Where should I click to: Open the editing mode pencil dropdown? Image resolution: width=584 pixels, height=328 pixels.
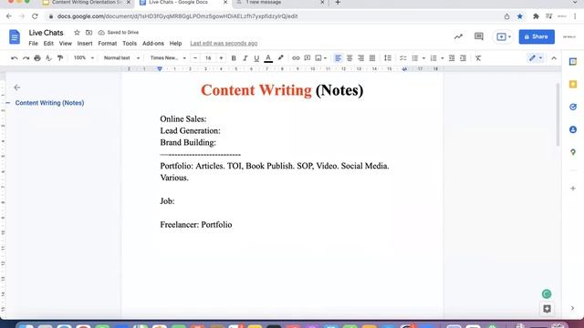[536, 58]
